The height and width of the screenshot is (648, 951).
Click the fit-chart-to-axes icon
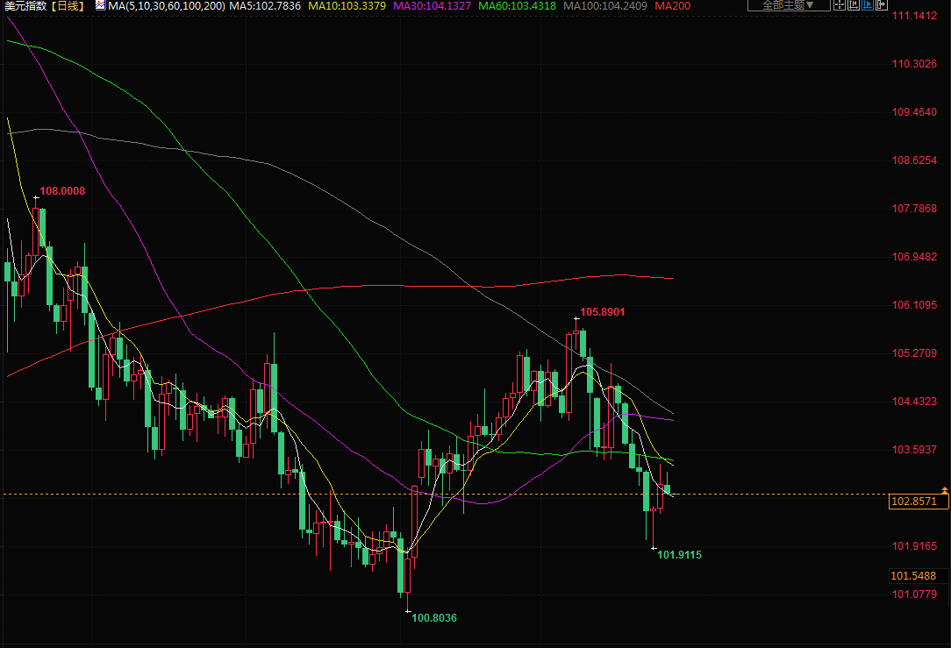tap(854, 5)
